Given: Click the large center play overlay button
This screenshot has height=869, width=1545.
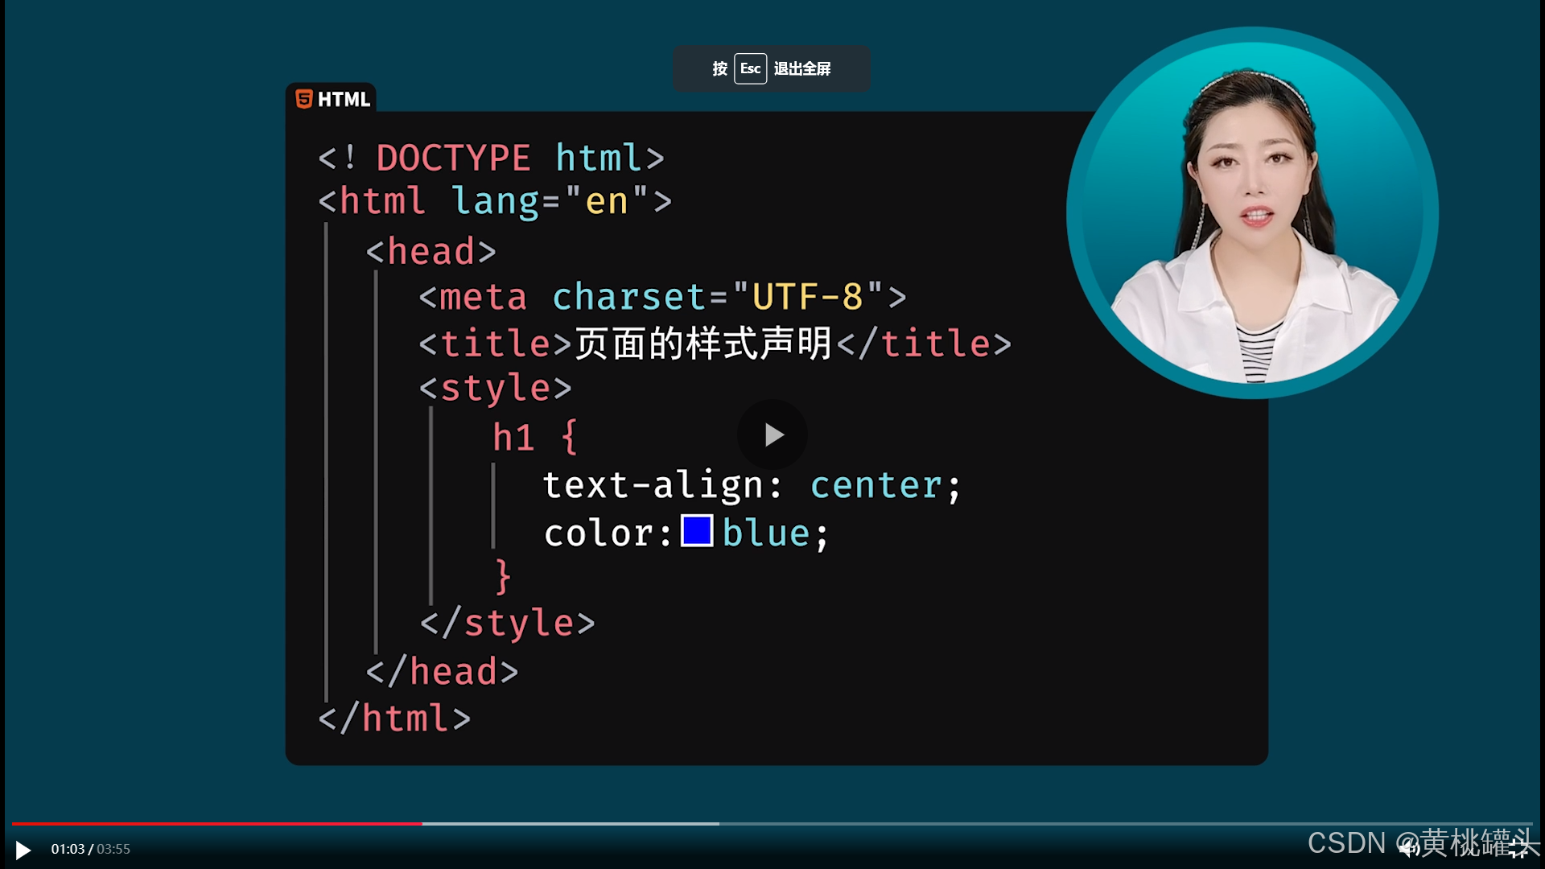Looking at the screenshot, I should click(772, 434).
